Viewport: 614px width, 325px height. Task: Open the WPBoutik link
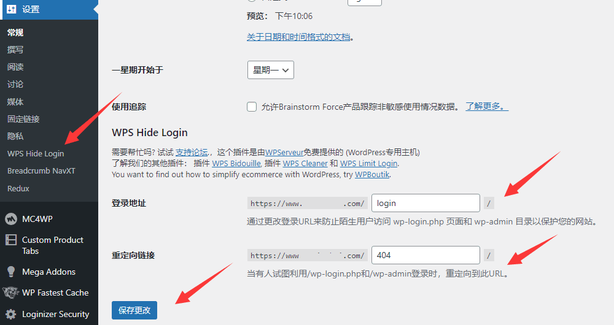tap(372, 174)
